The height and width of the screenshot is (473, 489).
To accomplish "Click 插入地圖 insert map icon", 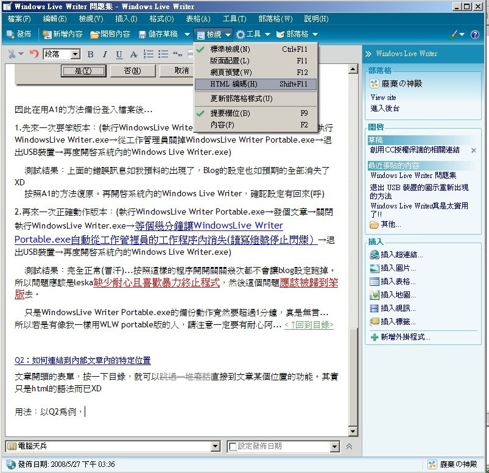I will tap(374, 295).
